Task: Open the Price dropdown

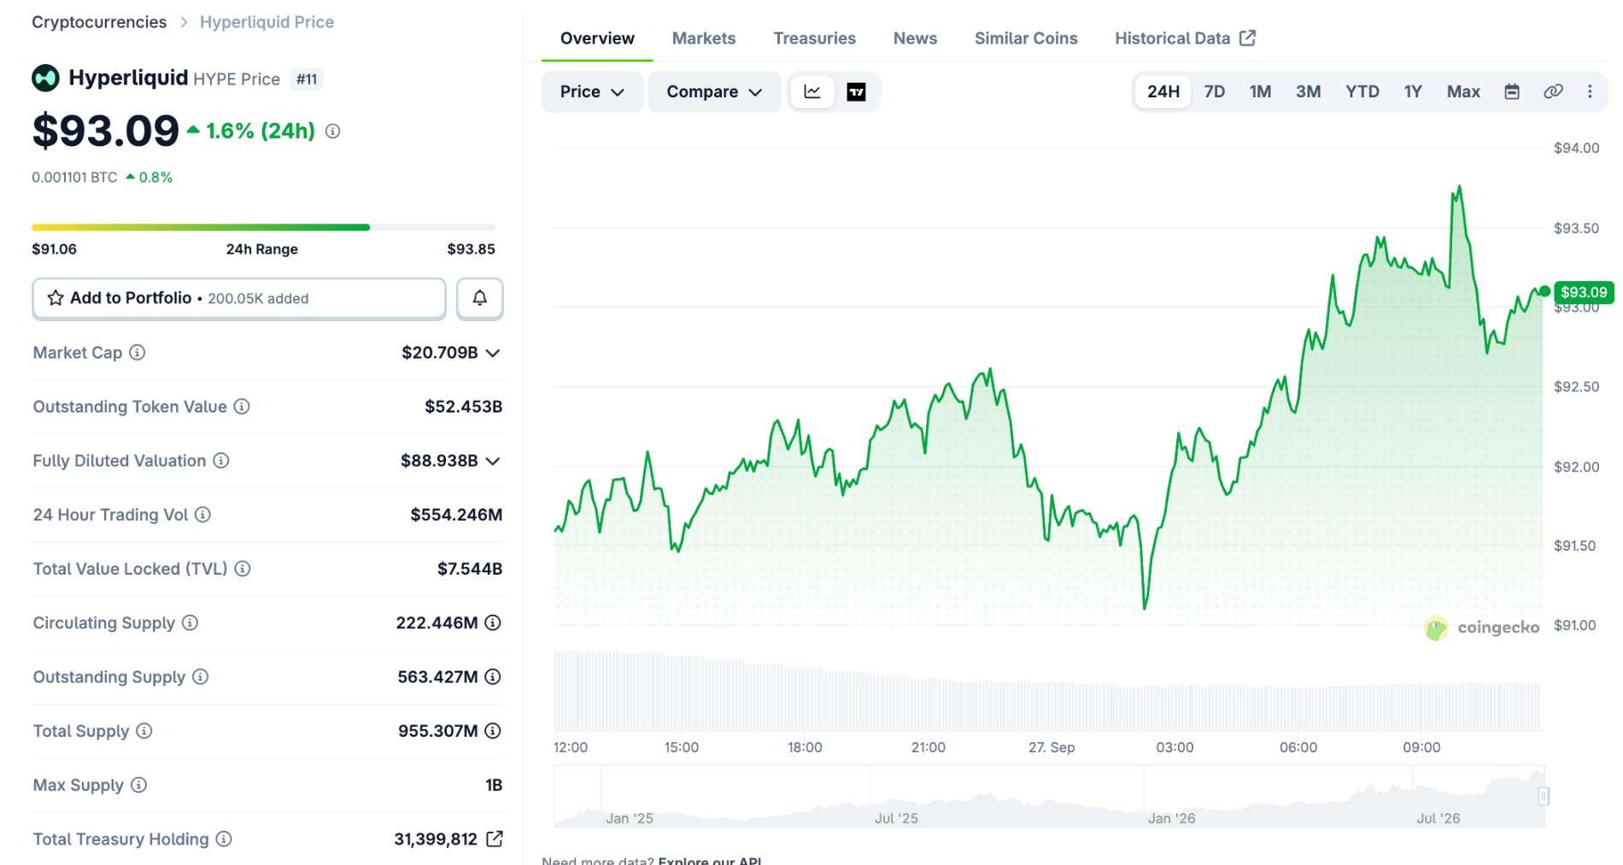Action: coord(592,92)
